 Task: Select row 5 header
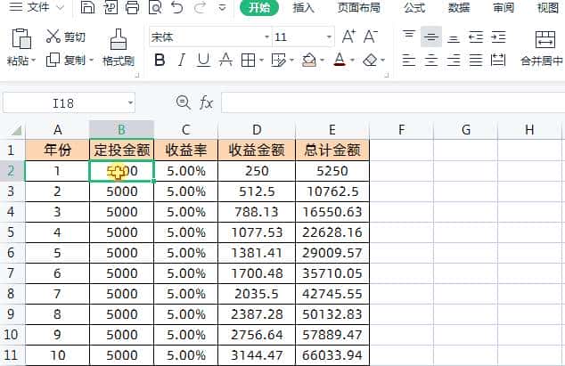tap(12, 232)
